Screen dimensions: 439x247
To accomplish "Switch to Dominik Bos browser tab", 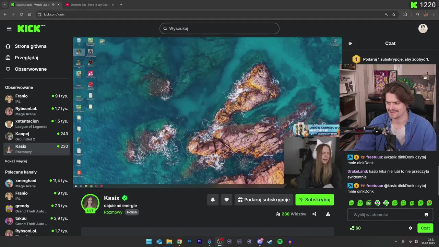I will tap(89, 4).
